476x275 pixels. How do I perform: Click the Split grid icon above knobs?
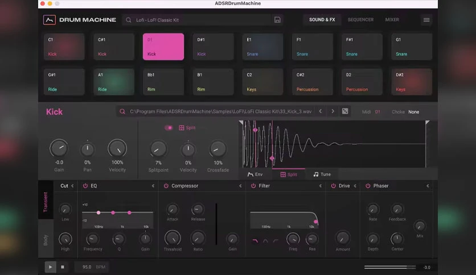181,128
